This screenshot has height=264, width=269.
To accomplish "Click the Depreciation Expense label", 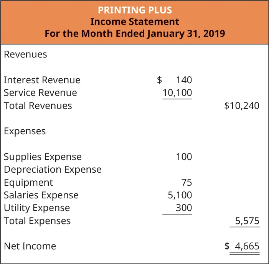I will tap(53, 170).
